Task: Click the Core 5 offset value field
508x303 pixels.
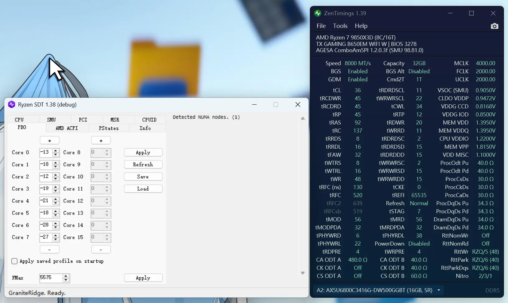Action: pyautogui.click(x=46, y=213)
